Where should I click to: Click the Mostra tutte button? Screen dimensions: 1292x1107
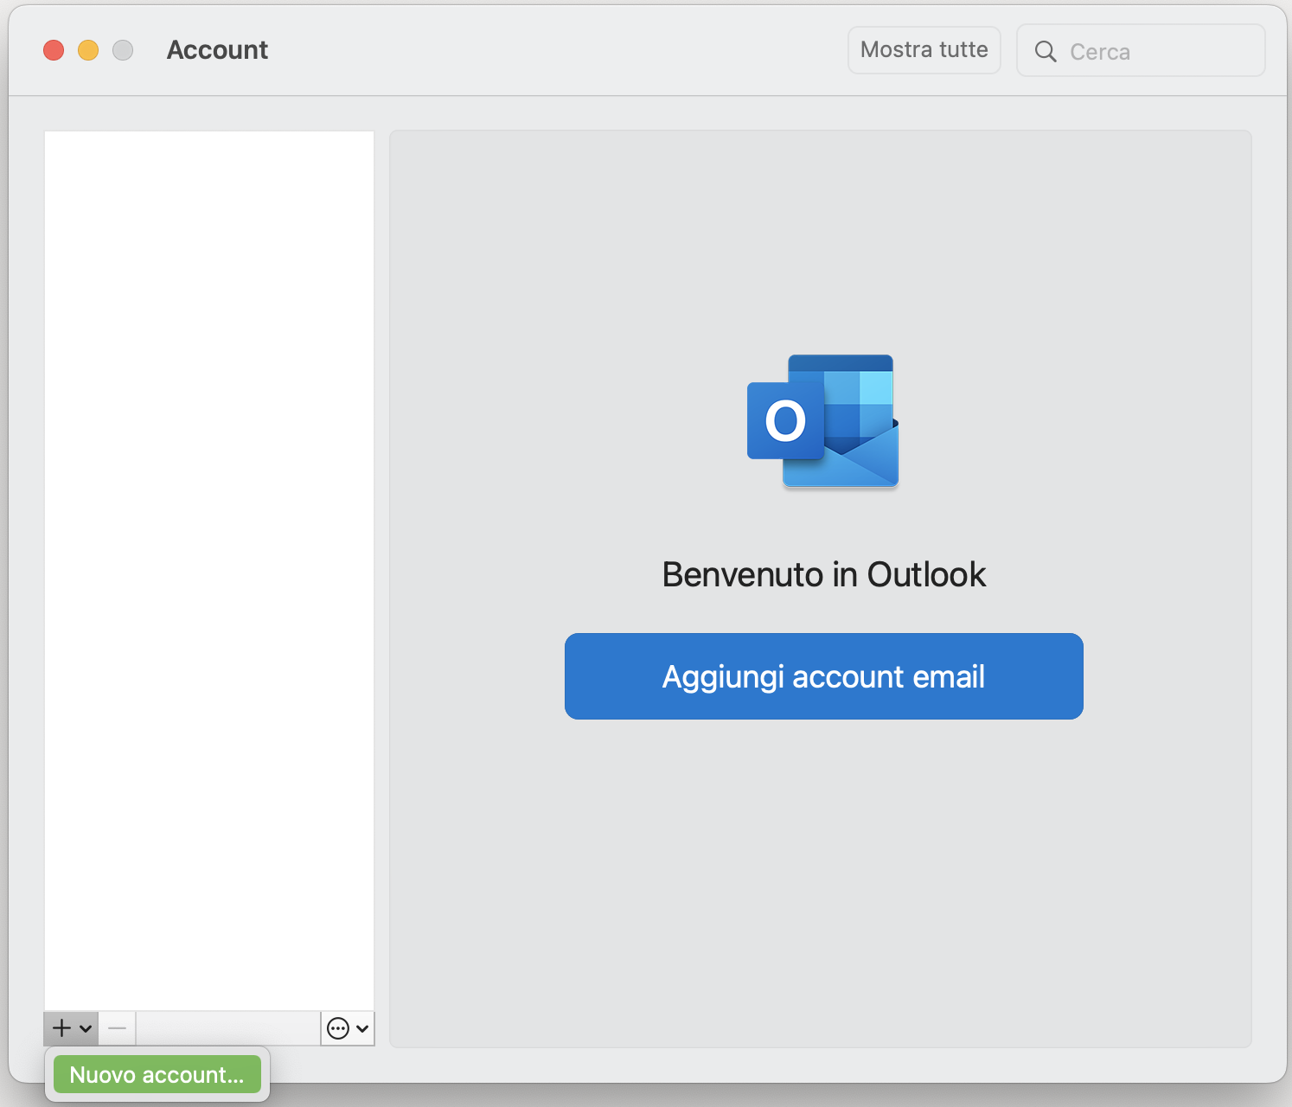pyautogui.click(x=924, y=50)
